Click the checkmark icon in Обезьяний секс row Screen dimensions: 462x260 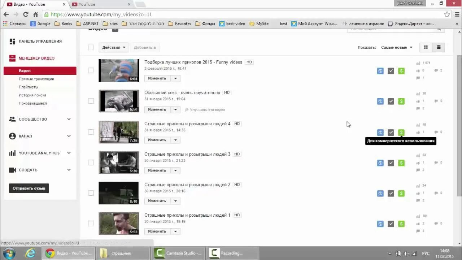(391, 101)
